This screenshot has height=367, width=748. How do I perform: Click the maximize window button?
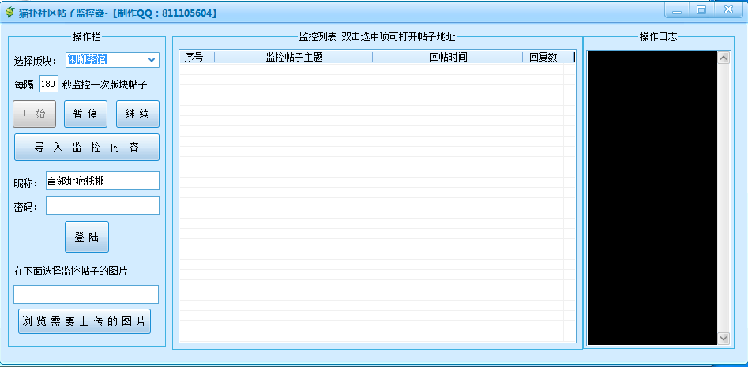pos(701,9)
